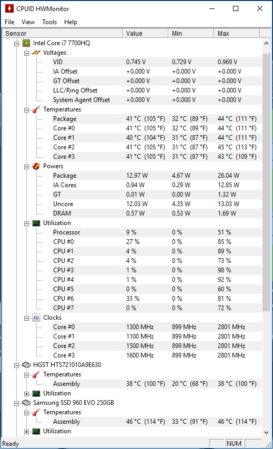The image size is (273, 449).
Task: Click the Powers flame icon
Action: (x=36, y=166)
